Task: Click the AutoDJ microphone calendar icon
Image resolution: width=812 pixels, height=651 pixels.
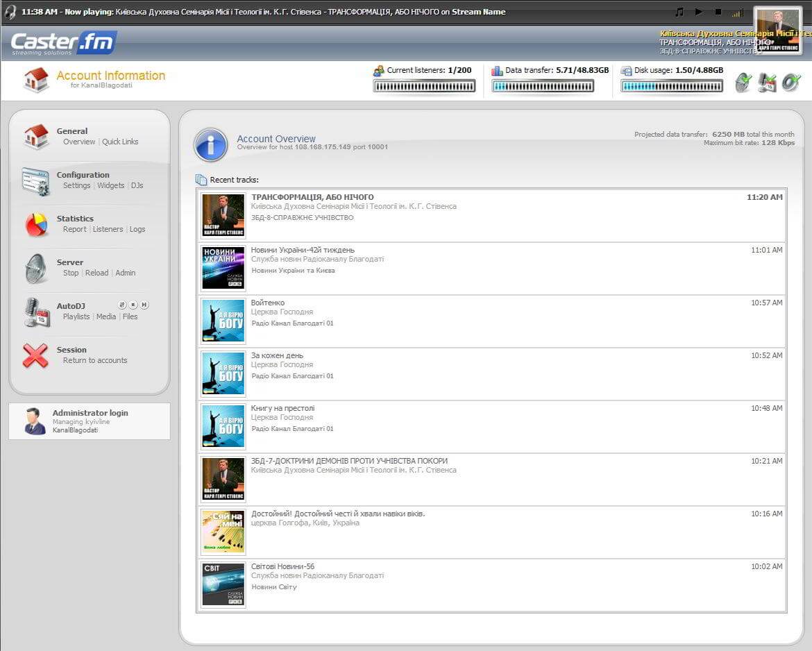Action: click(36, 312)
